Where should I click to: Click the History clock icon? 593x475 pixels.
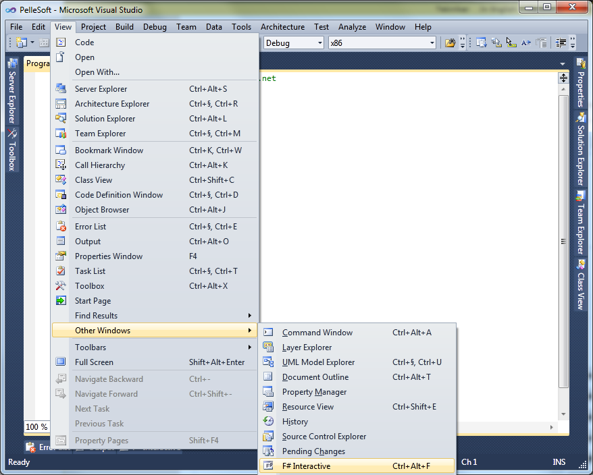[268, 421]
